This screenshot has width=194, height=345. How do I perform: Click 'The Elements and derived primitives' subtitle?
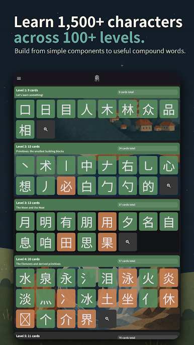[x=38, y=264]
